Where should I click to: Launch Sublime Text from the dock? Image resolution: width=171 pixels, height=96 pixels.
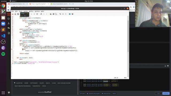tap(3, 30)
